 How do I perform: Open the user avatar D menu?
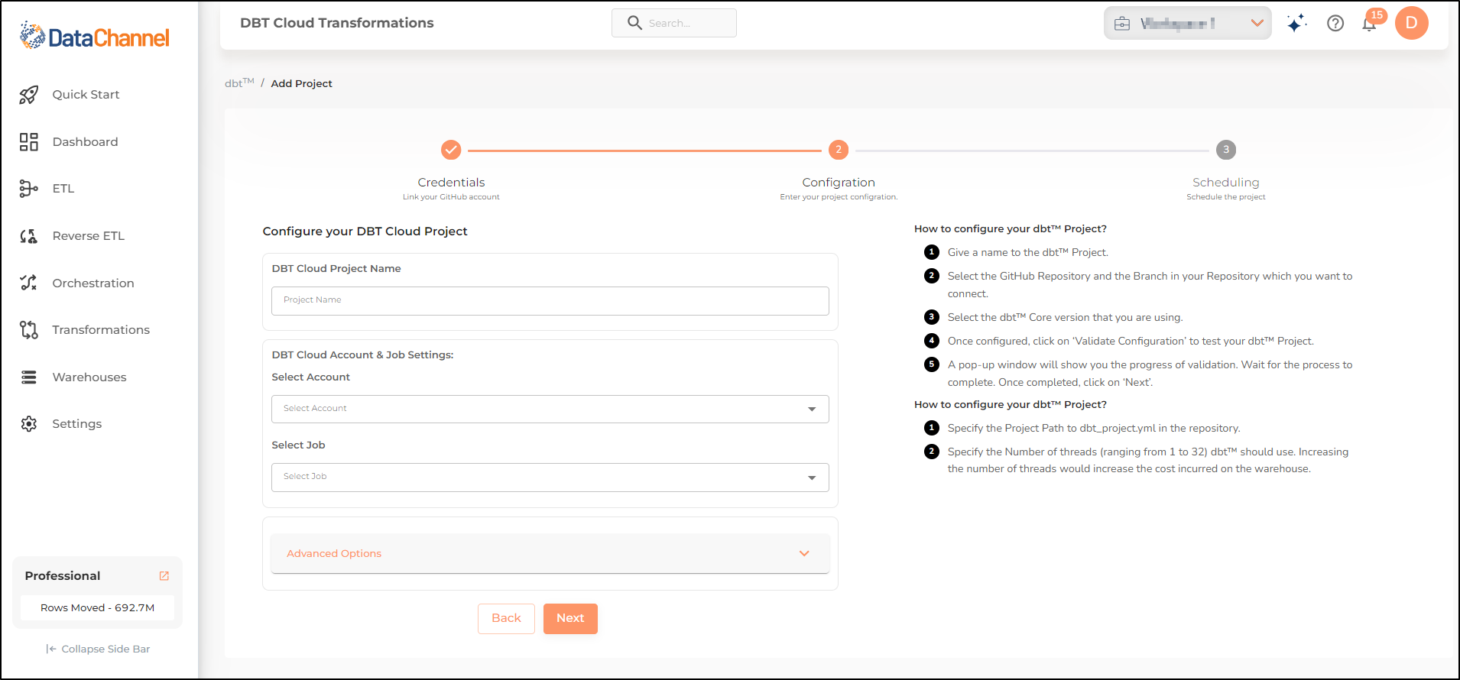point(1412,23)
